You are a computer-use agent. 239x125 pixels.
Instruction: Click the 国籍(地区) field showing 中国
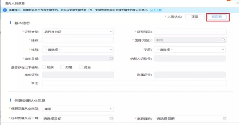pyautogui.click(x=190, y=40)
